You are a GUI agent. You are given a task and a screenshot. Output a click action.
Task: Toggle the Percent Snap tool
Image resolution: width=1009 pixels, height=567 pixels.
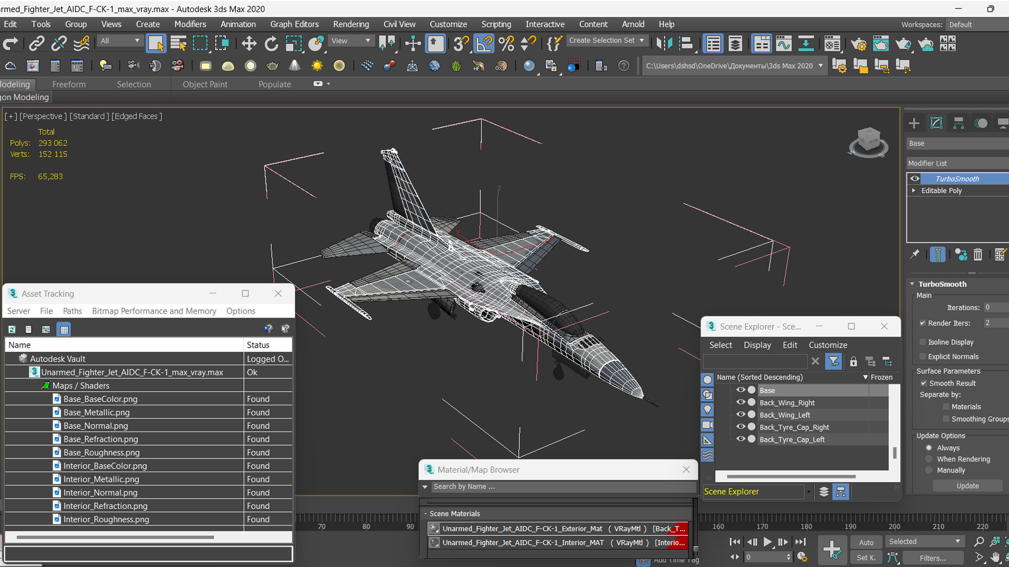(507, 44)
